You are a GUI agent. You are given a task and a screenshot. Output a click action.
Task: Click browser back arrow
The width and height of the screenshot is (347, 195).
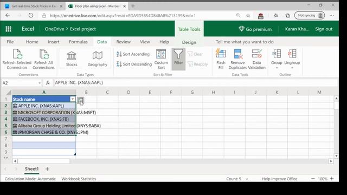click(x=8, y=16)
